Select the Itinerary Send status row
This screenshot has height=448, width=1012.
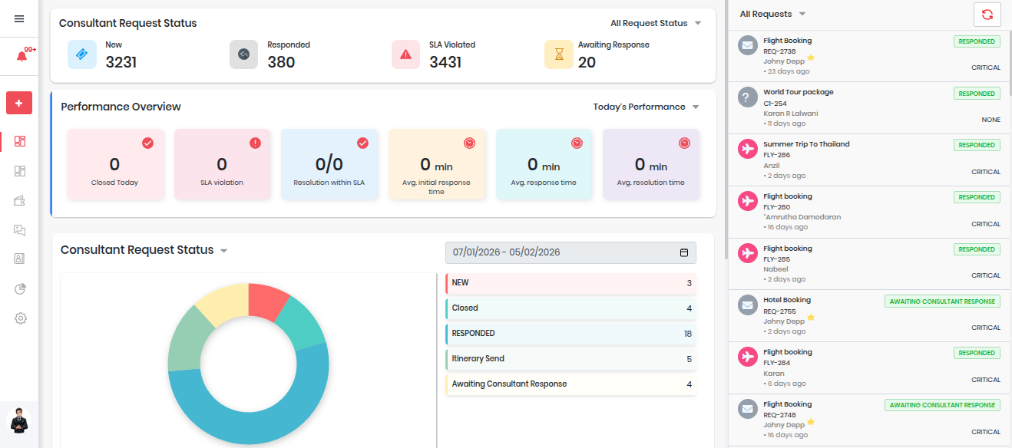coord(570,359)
